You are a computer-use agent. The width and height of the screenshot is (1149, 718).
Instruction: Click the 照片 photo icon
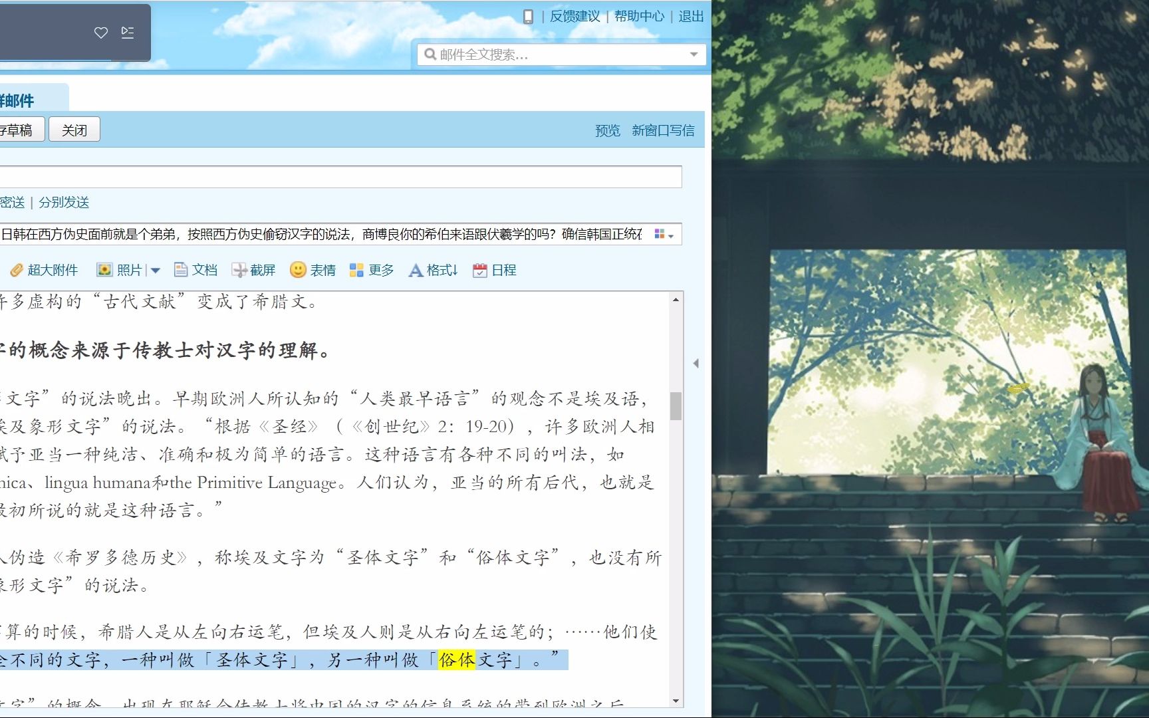[x=104, y=270]
